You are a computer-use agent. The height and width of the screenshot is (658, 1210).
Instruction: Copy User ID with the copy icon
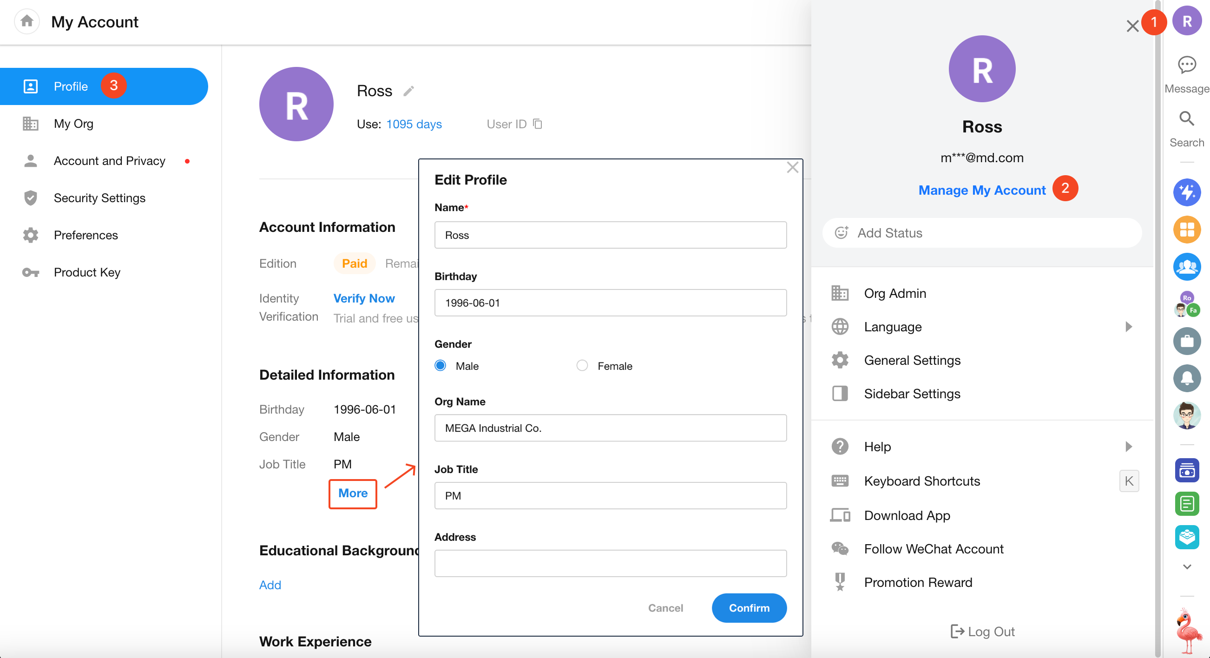coord(537,124)
